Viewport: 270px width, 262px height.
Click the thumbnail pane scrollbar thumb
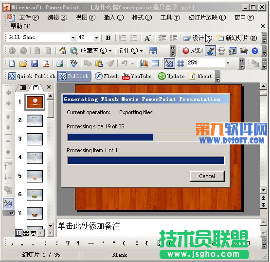coord(50,109)
